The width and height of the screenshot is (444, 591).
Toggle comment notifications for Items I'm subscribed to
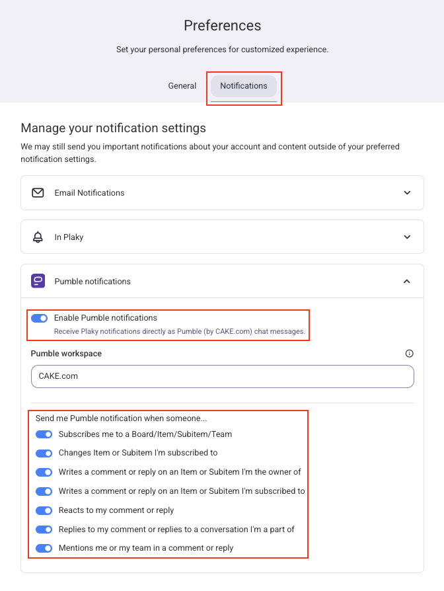coord(44,491)
